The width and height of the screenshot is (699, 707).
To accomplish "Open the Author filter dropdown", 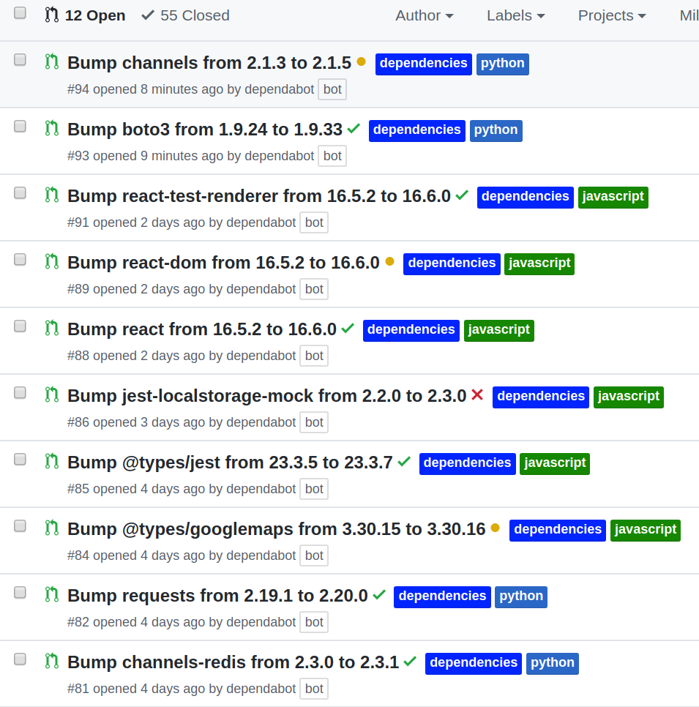I will click(x=425, y=16).
